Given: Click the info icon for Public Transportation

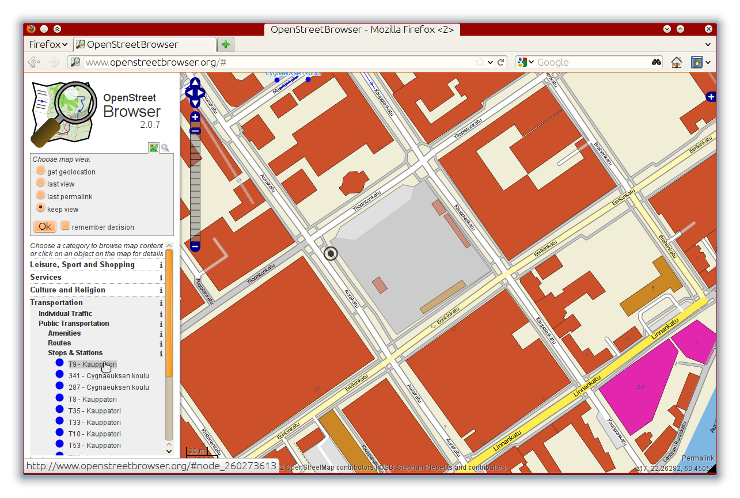Looking at the screenshot, I should (x=161, y=324).
